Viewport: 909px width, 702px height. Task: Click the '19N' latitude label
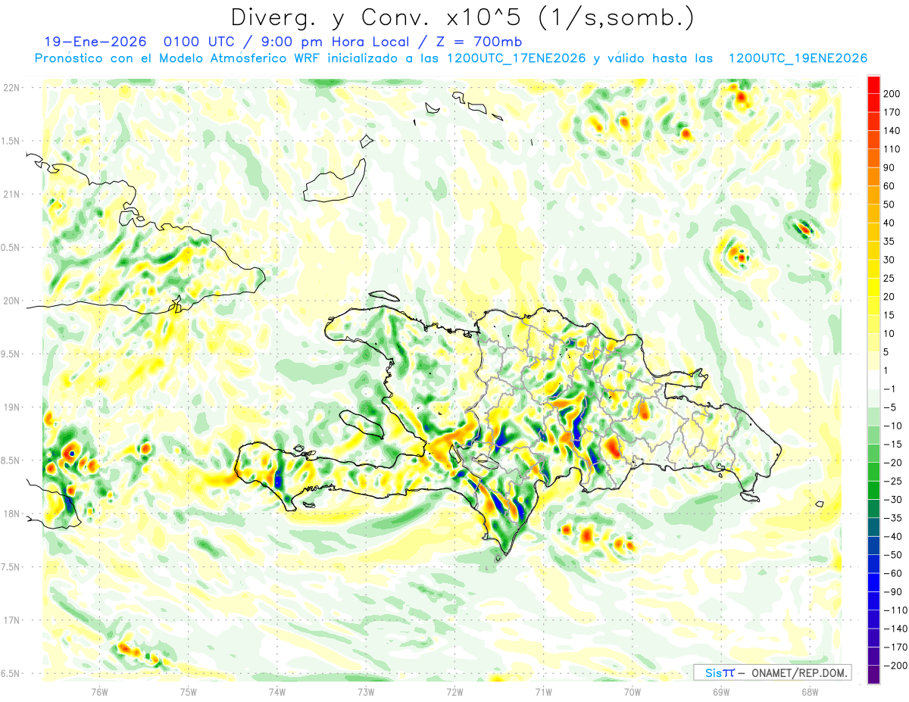11,407
